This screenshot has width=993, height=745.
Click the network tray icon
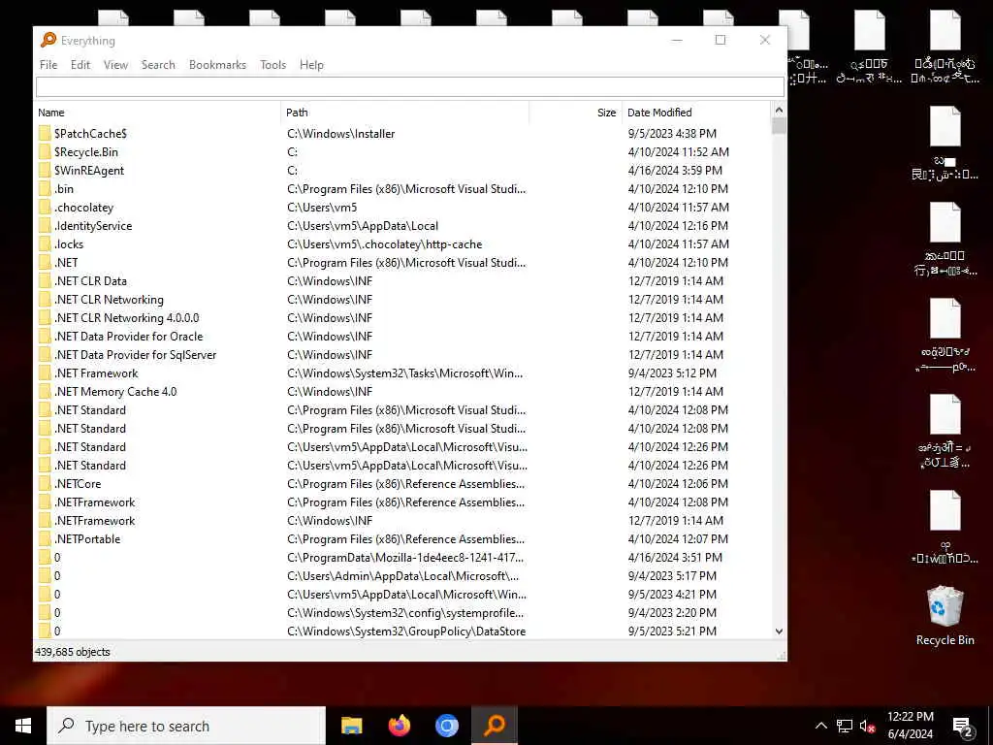tap(845, 726)
